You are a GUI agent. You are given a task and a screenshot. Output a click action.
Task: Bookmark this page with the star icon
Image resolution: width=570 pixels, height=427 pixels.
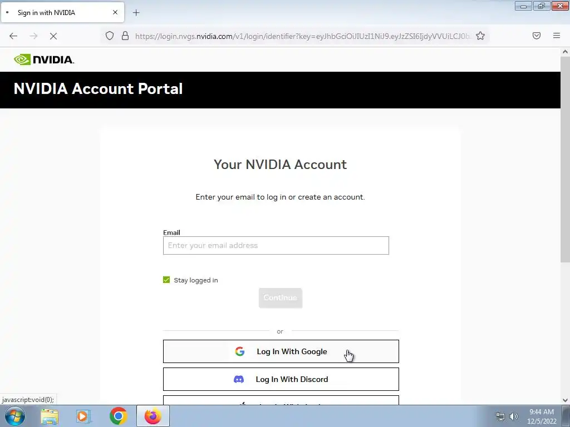pos(480,36)
